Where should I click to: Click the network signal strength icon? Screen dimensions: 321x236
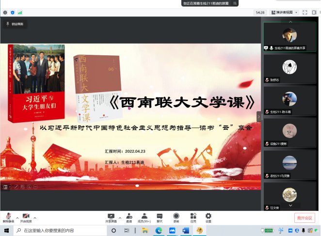point(20,12)
